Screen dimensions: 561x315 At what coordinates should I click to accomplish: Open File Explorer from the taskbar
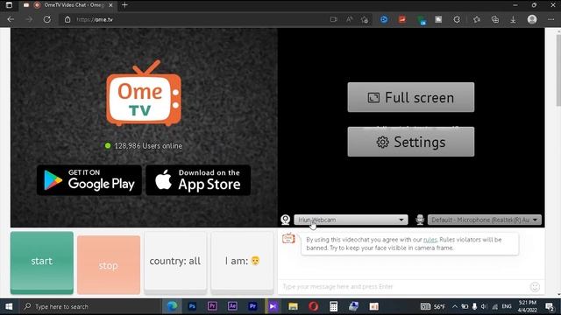pyautogui.click(x=293, y=306)
